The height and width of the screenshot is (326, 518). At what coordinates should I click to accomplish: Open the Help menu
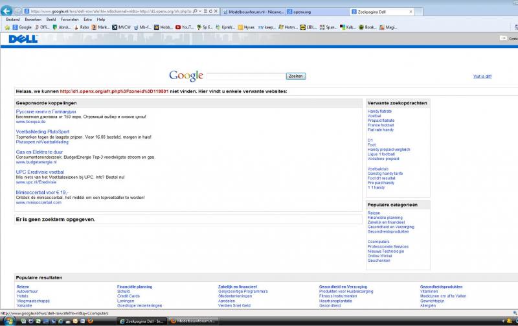pos(101,19)
